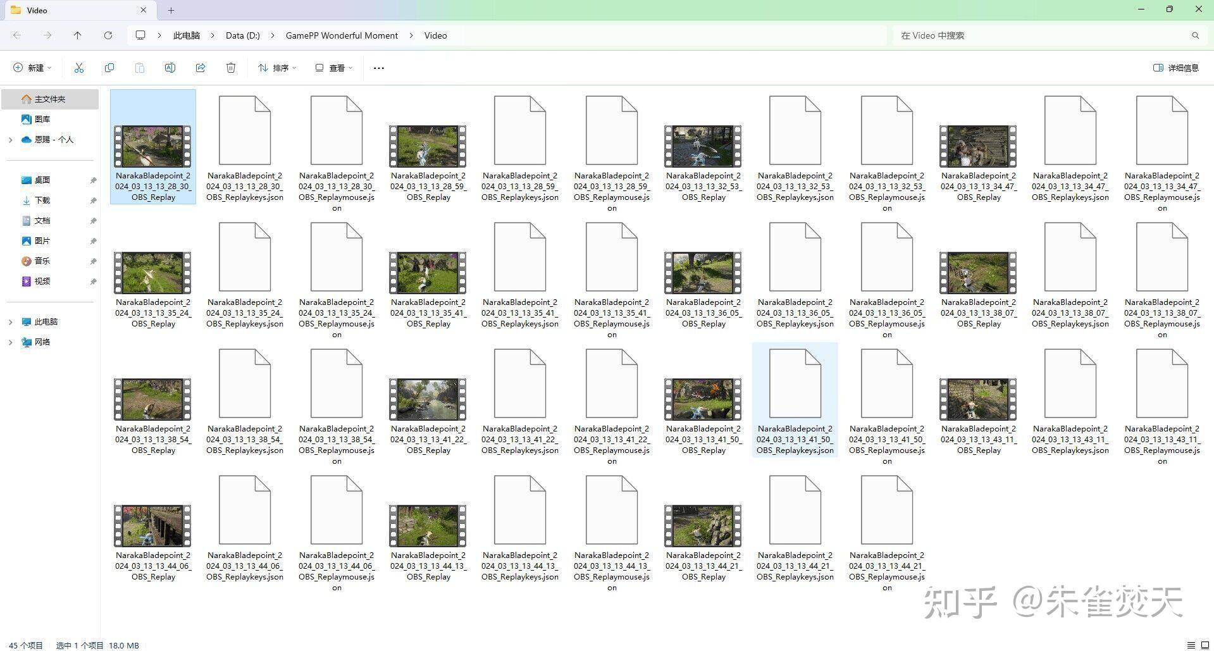Image resolution: width=1214 pixels, height=651 pixels.
Task: Click the Delete trash can icon
Action: [231, 68]
